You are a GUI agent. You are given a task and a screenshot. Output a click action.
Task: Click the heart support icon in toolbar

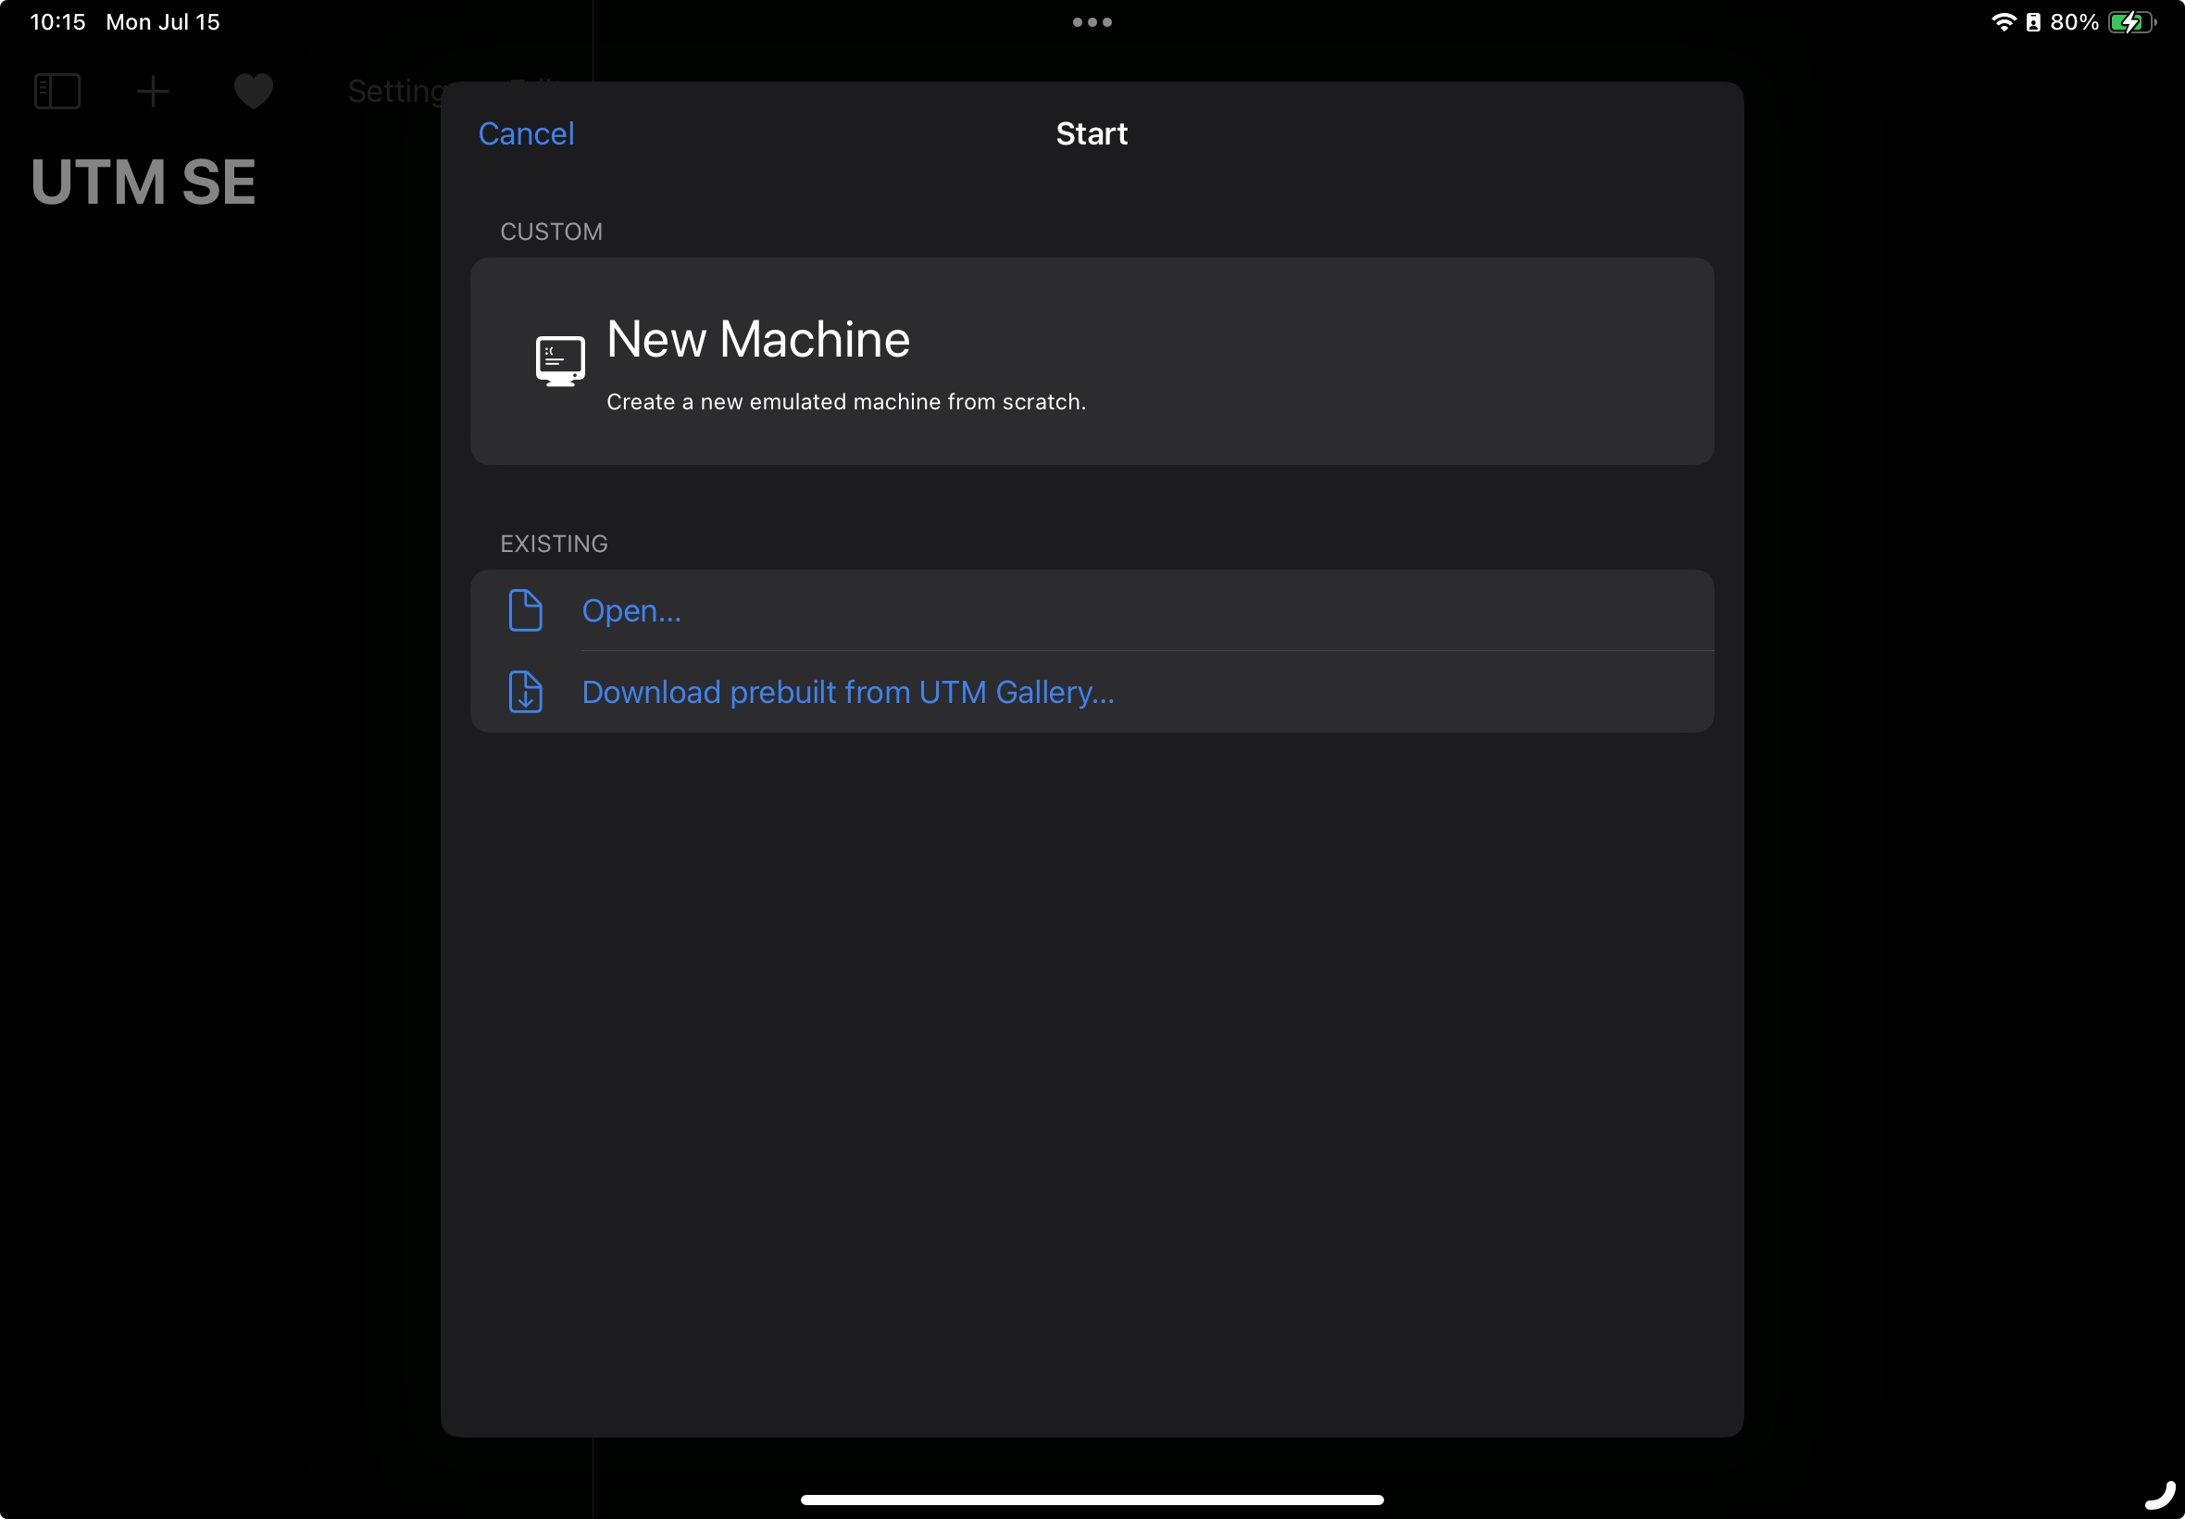click(253, 92)
